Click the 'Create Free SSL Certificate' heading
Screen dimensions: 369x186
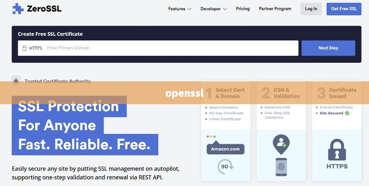[51, 34]
